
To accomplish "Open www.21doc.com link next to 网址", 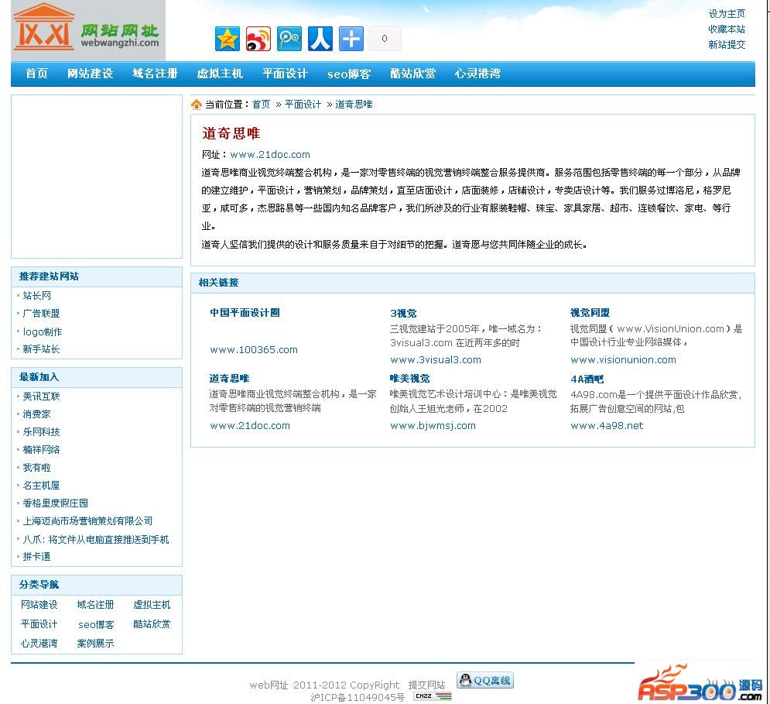I will [270, 154].
